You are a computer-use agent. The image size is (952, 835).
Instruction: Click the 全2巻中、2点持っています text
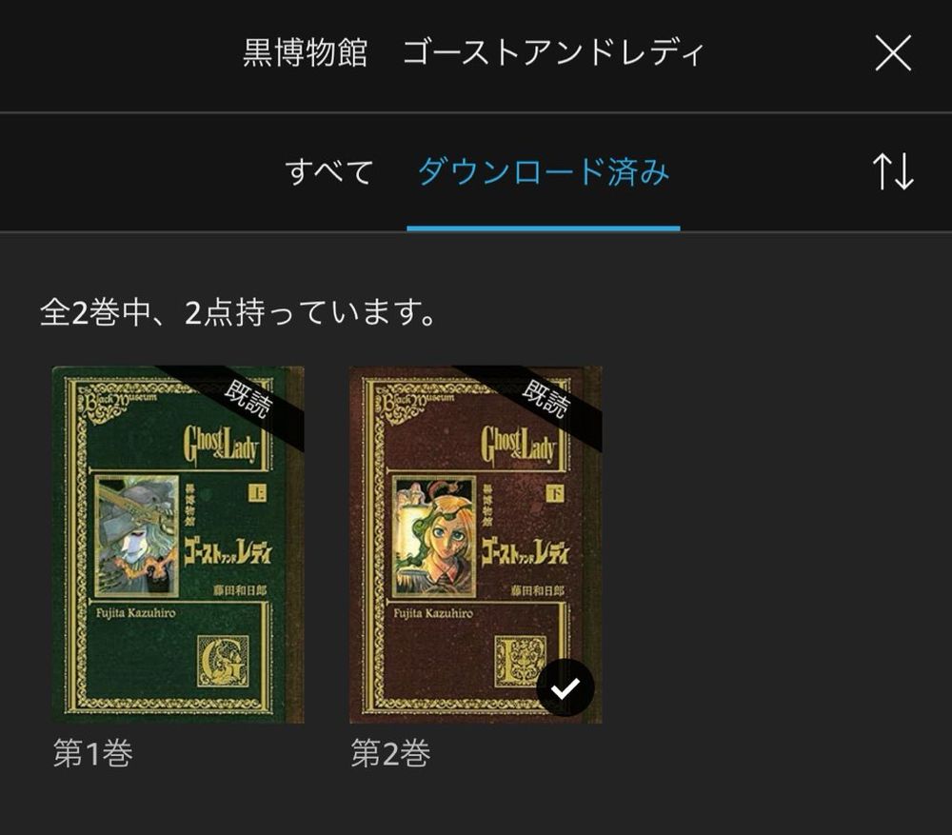click(237, 312)
